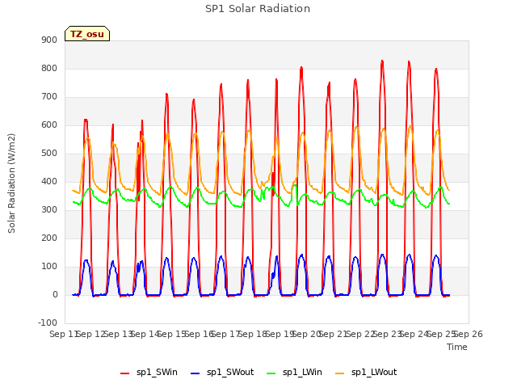
Task: Click the 500 y-axis tick label
Action: 49,154
